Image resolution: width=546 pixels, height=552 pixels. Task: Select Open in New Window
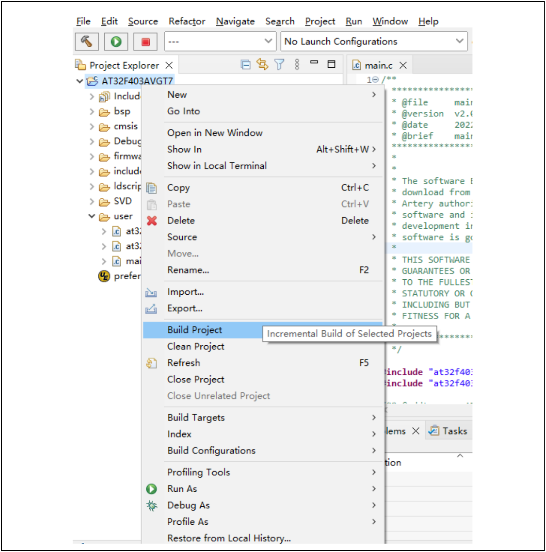(263, 133)
